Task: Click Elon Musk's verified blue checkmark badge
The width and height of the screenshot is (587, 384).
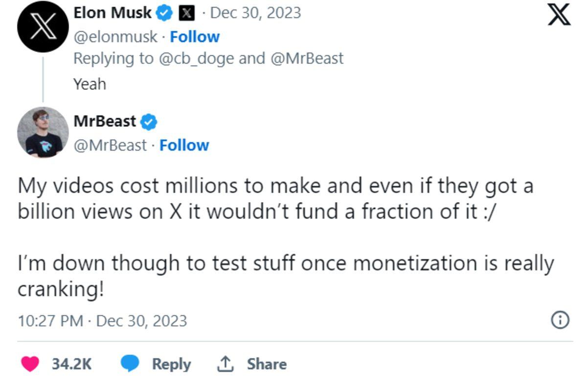Action: pos(164,13)
